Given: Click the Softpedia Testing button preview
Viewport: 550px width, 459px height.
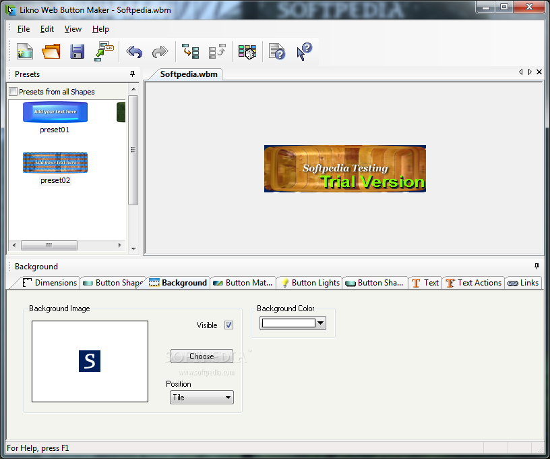Looking at the screenshot, I should 345,169.
